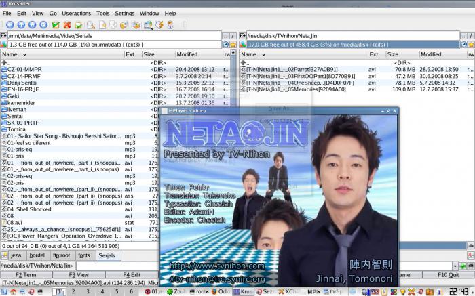The height and width of the screenshot is (296, 475).
Task: Select the 01-feel so diferent mp3 file
Action: pos(28,143)
